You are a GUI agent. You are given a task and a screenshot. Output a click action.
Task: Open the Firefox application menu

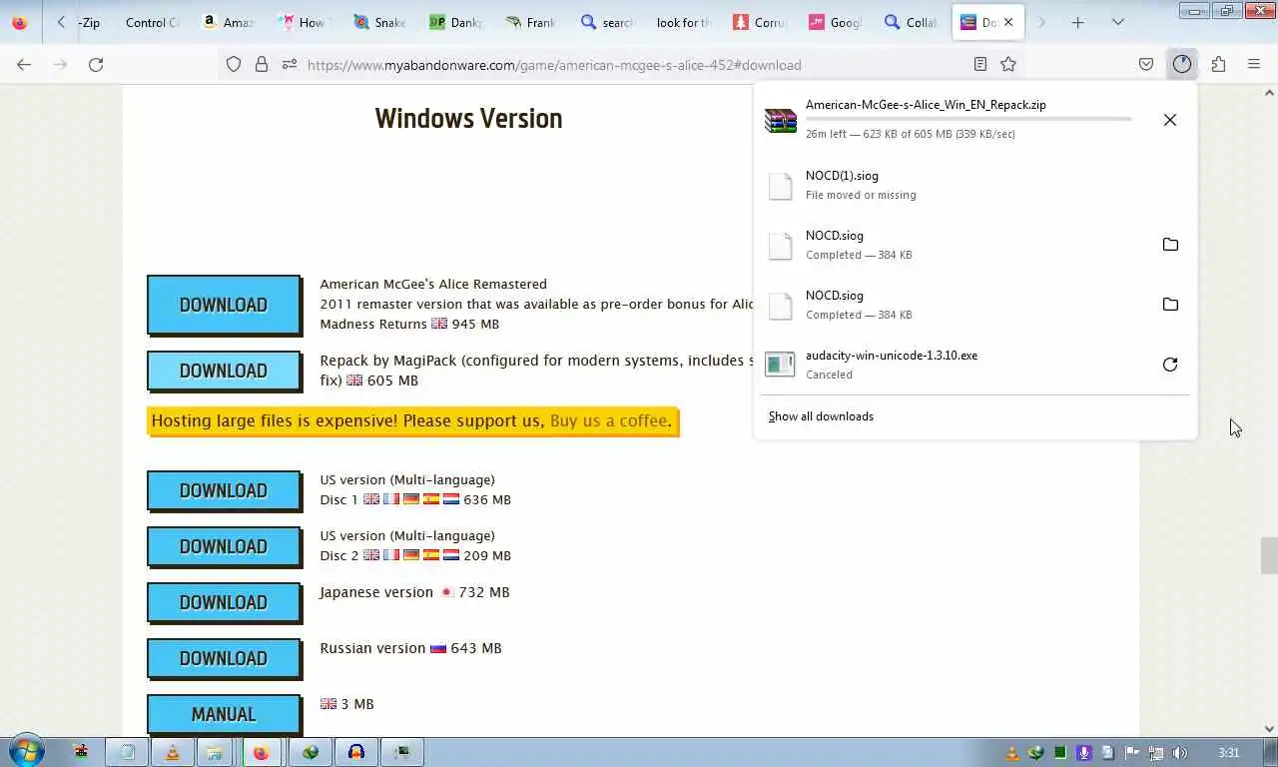point(1254,64)
